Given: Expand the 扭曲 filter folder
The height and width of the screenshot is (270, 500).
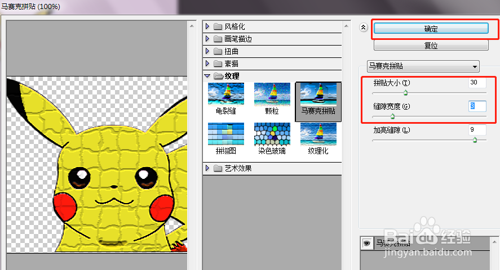Looking at the screenshot, I should (x=207, y=51).
